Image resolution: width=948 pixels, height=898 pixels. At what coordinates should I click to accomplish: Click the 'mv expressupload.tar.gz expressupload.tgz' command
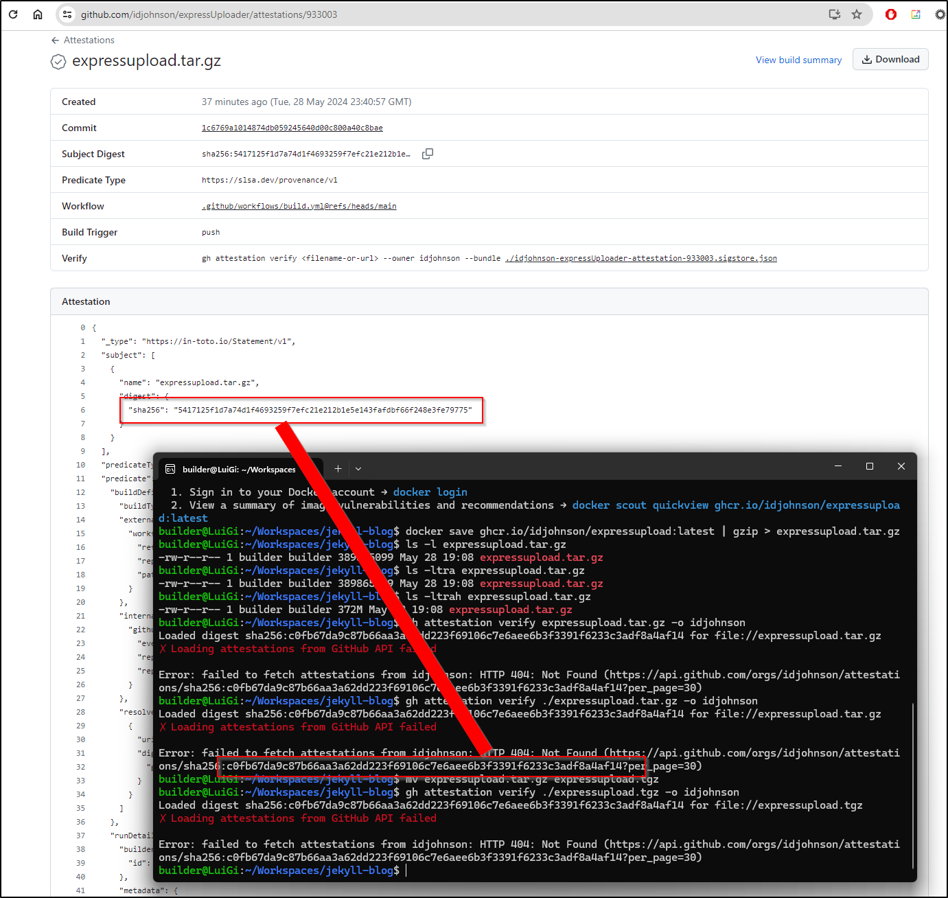pyautogui.click(x=532, y=779)
